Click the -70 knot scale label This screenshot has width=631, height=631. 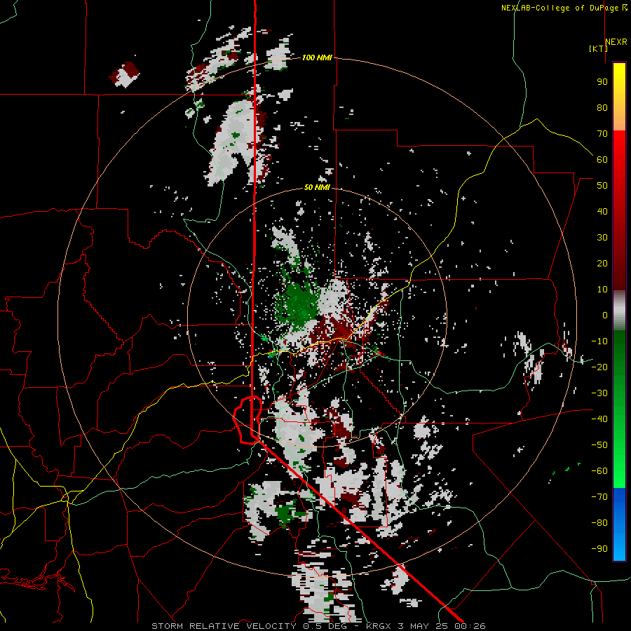pyautogui.click(x=599, y=496)
